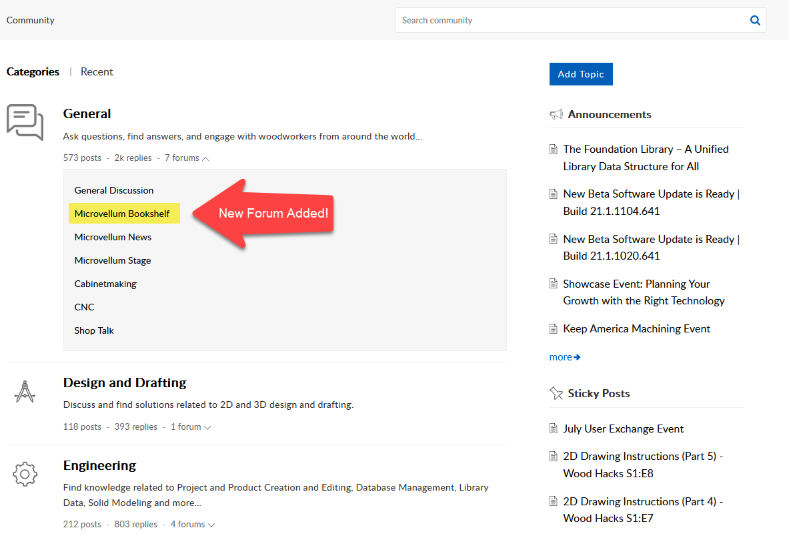This screenshot has width=789, height=536.
Task: Click document icon beside Keep America Machining Event
Action: 554,329
